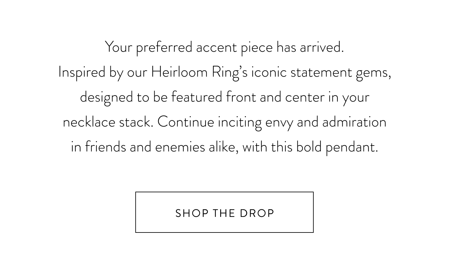Click the SHOP THE DROP button
The width and height of the screenshot is (449, 273).
[x=224, y=212]
